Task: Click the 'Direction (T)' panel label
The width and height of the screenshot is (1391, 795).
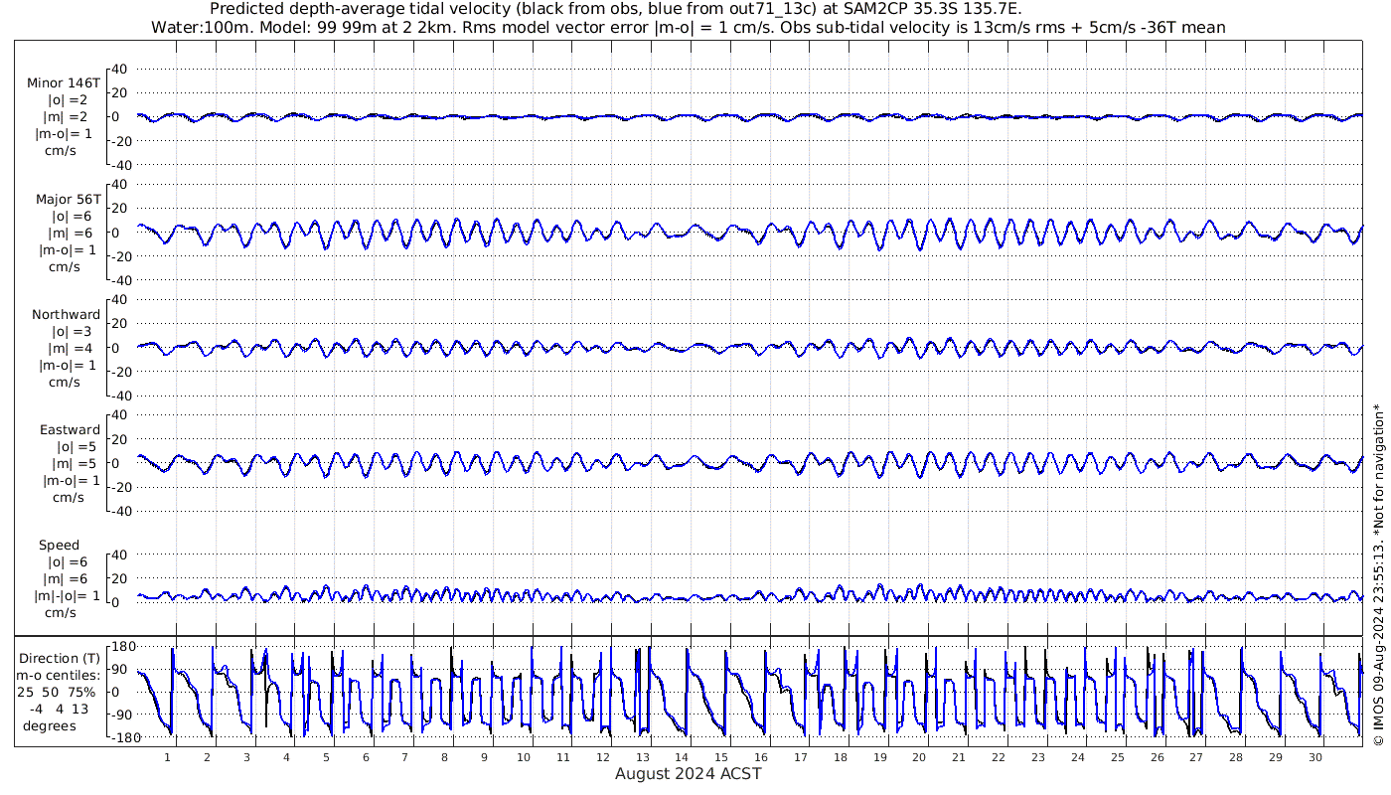Action: coord(60,658)
